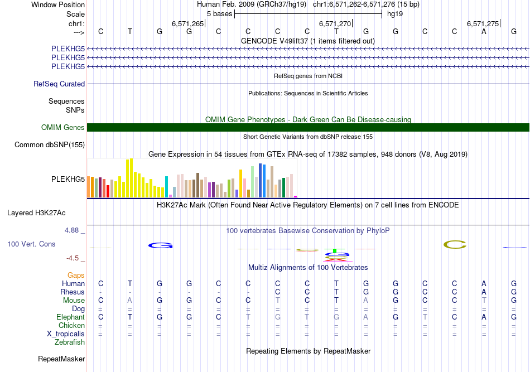Click the Dog alignment row label
The width and height of the screenshot is (530, 372).
click(79, 309)
